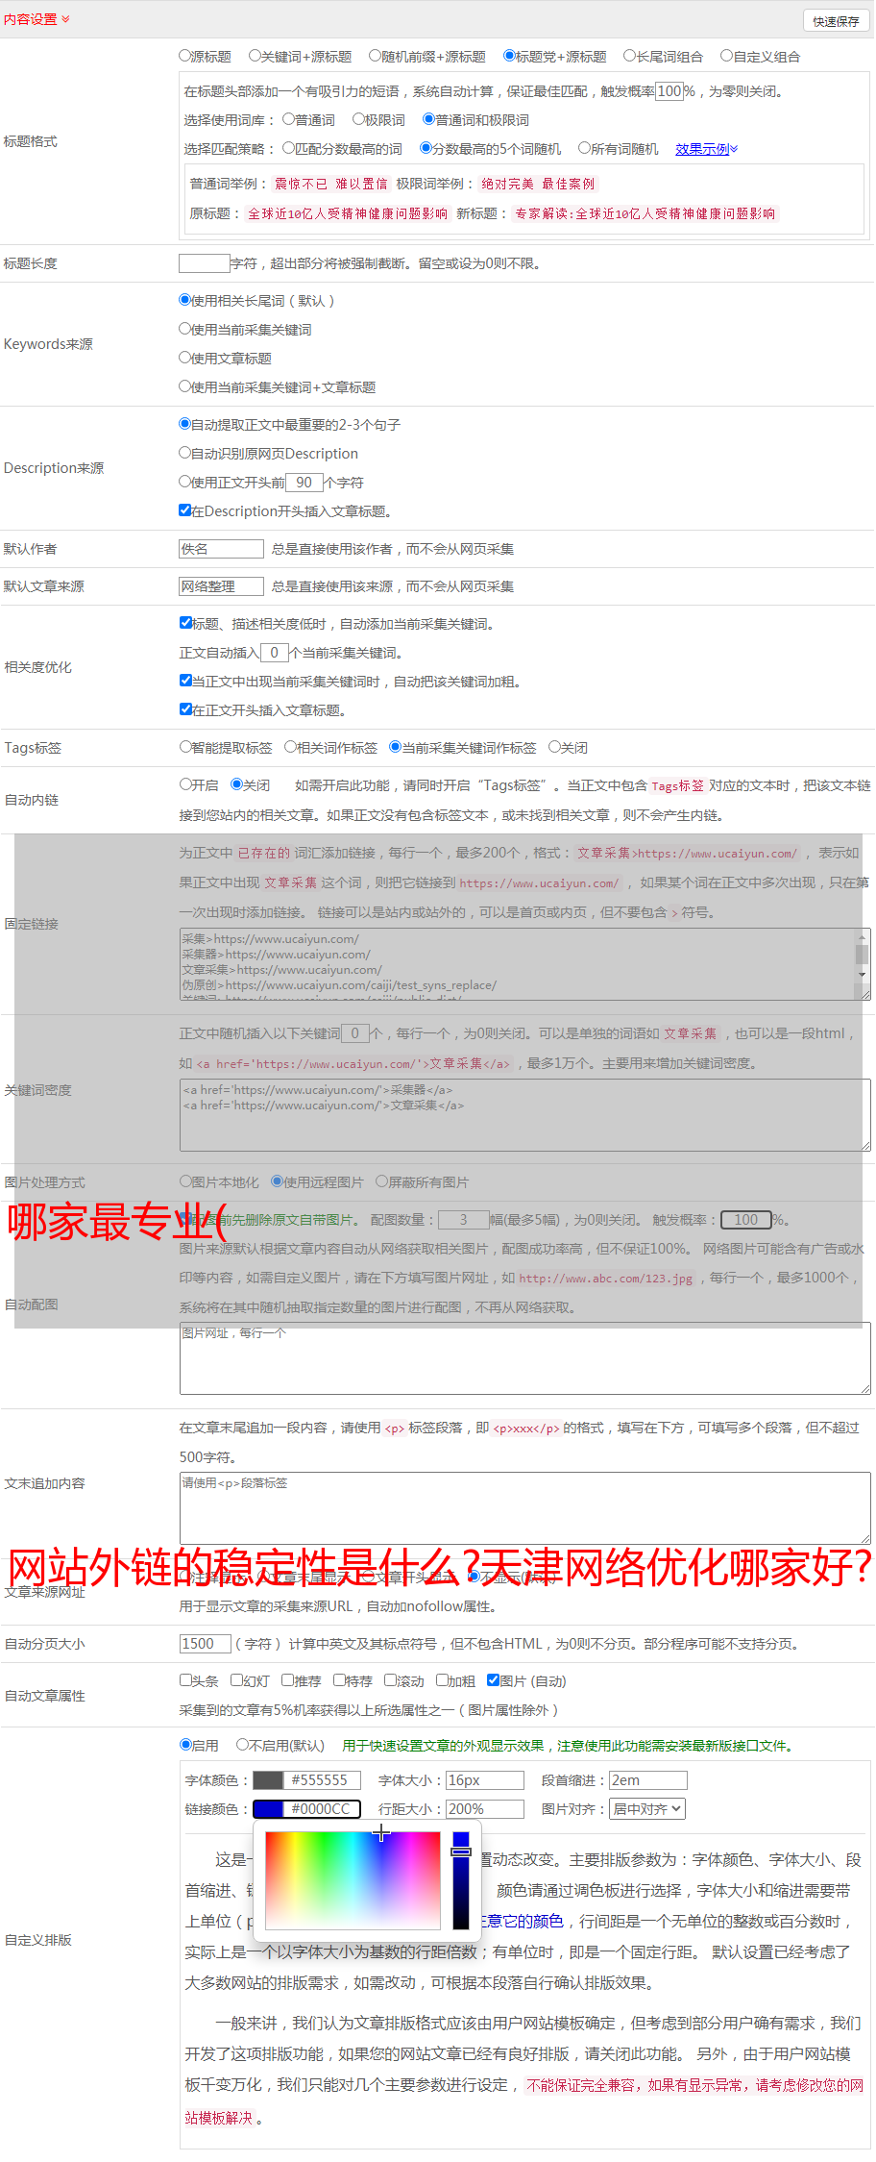The image size is (876, 2162).
Task: Choose 匹配分数最高的词 strategy
Action: click(289, 148)
